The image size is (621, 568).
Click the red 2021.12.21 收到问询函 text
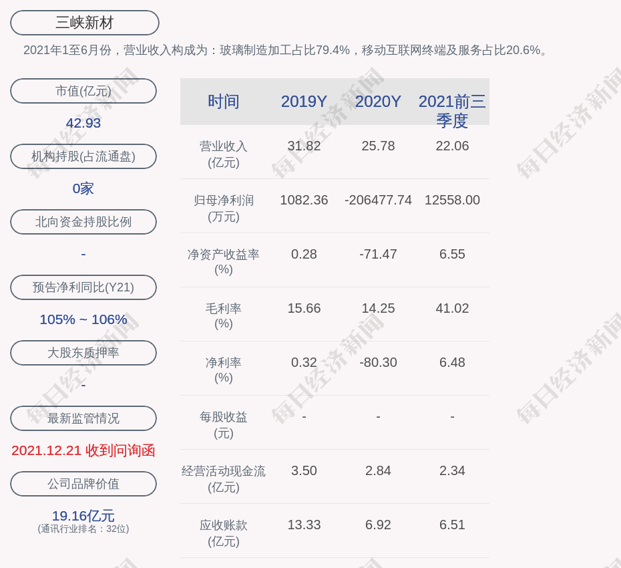coord(83,450)
